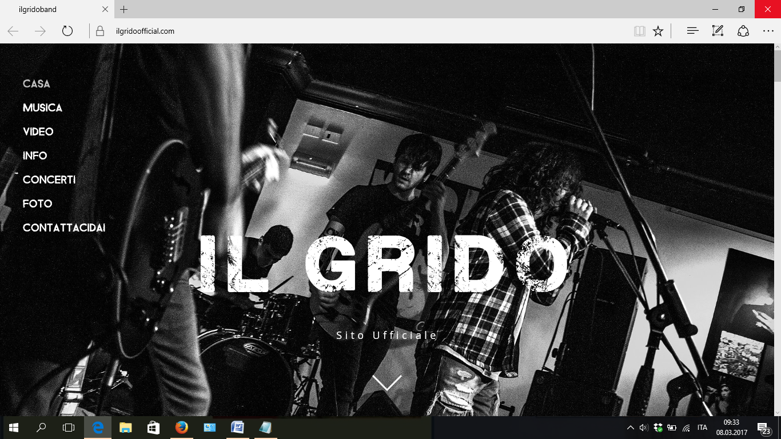
Task: Go to CASA menu item
Action: click(37, 83)
